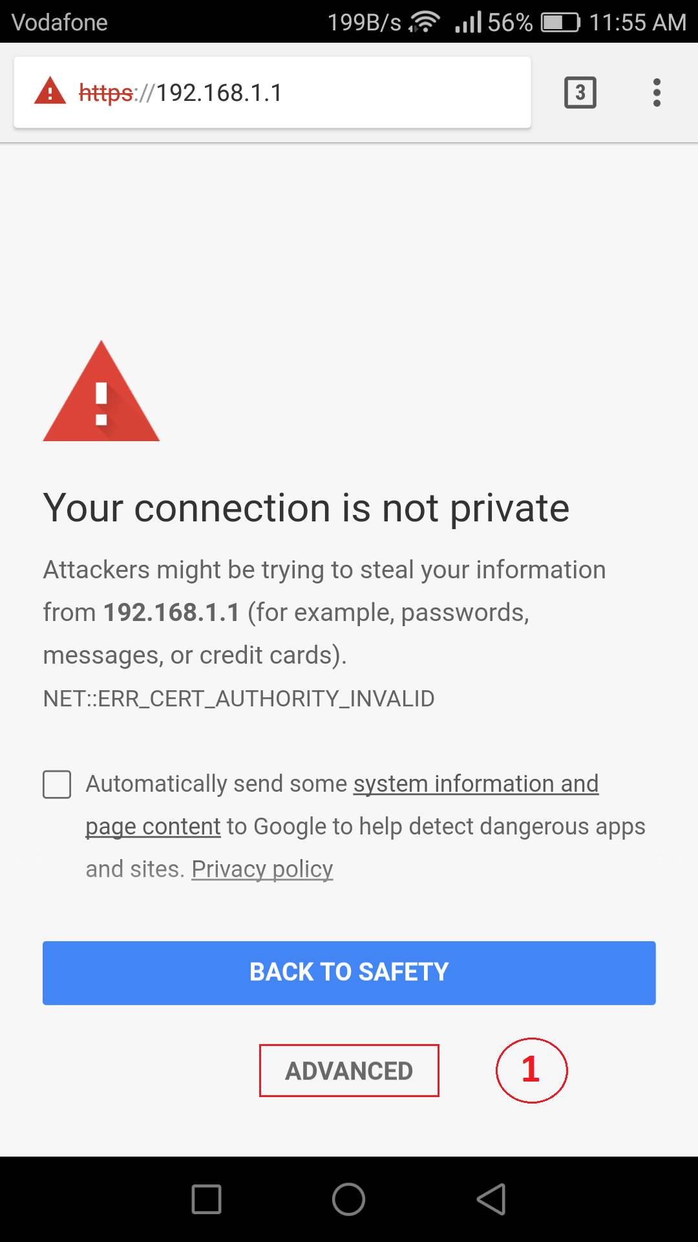Viewport: 698px width, 1242px height.
Task: Tap the Wi-Fi icon in status bar
Action: point(425,21)
